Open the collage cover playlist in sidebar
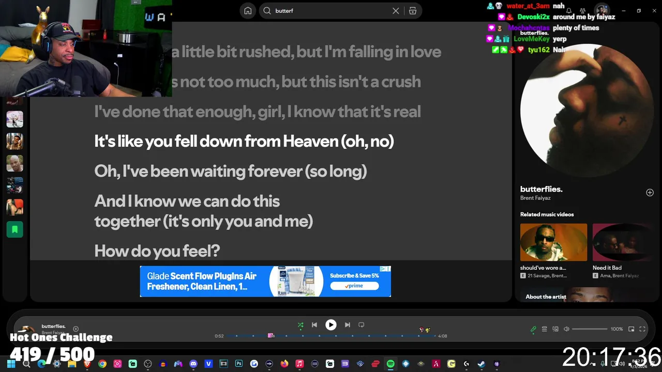Viewport: 662px width, 372px height. [14, 185]
